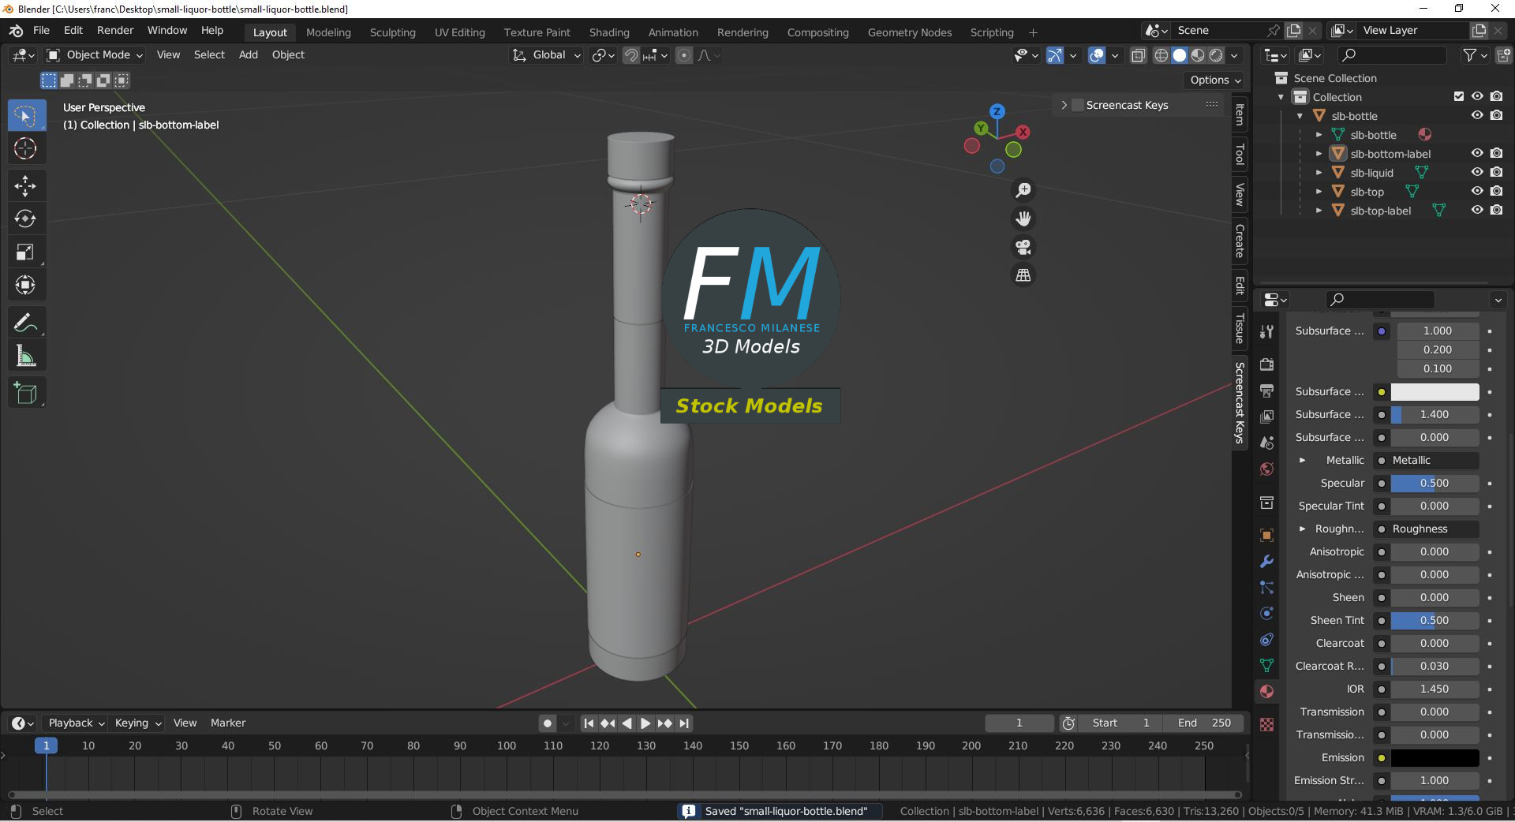Add a new workspace with plus button
This screenshot has width=1515, height=822.
click(x=1033, y=32)
